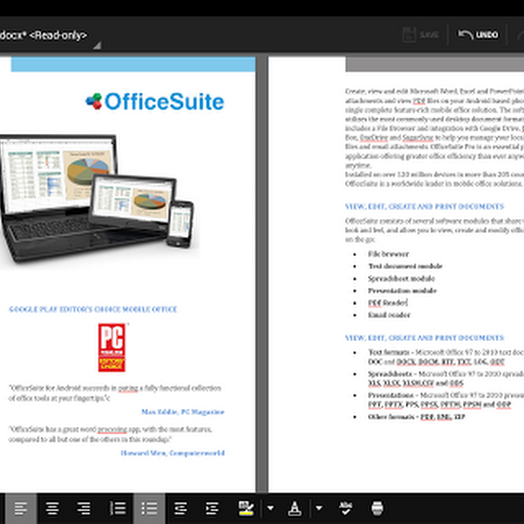Click the Other formats bullet line

click(416, 417)
